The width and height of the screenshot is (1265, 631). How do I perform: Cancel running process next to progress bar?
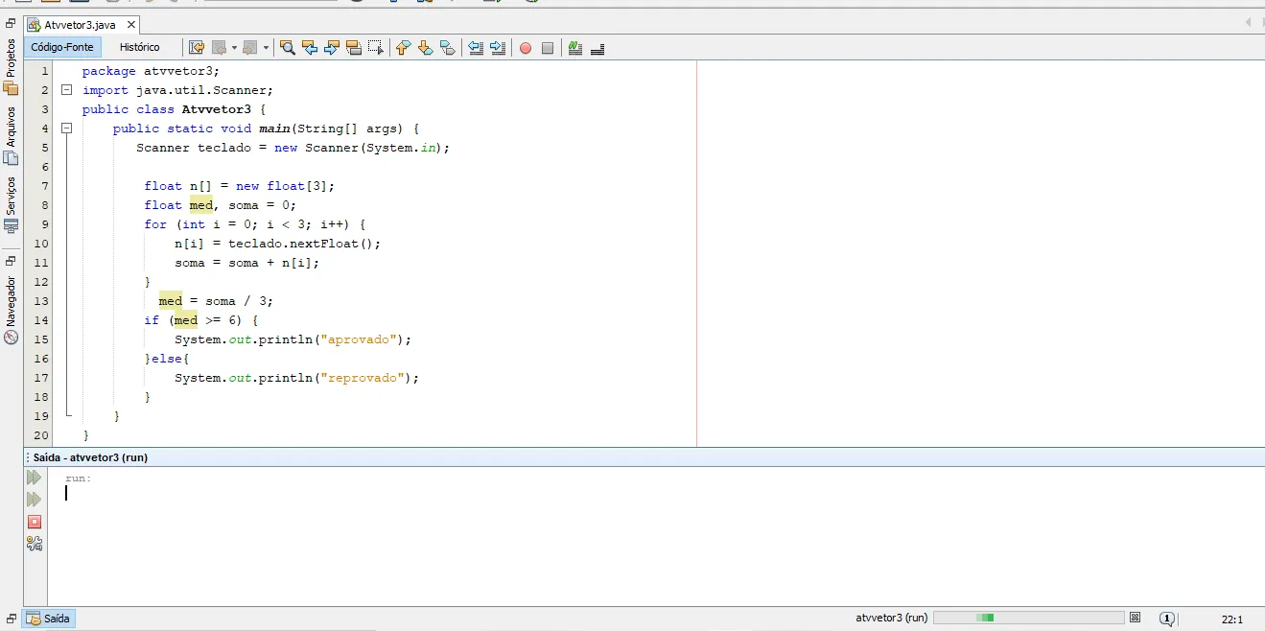1136,618
